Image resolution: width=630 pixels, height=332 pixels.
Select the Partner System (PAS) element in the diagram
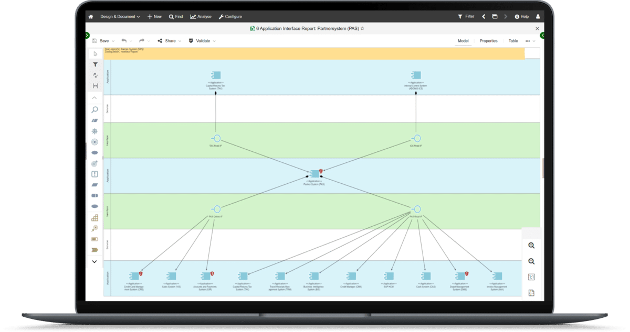tap(315, 173)
